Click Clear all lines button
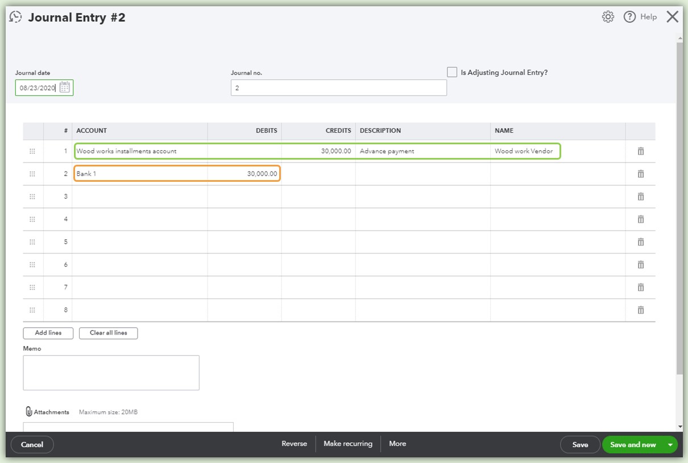Image resolution: width=688 pixels, height=463 pixels. 109,333
